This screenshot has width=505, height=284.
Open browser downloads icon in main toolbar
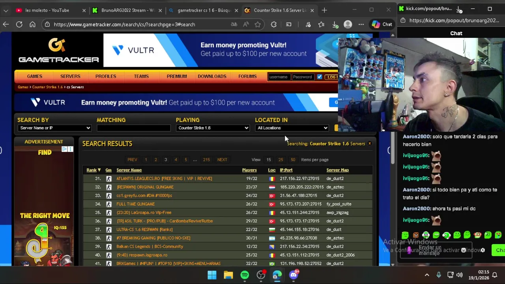tap(335, 24)
